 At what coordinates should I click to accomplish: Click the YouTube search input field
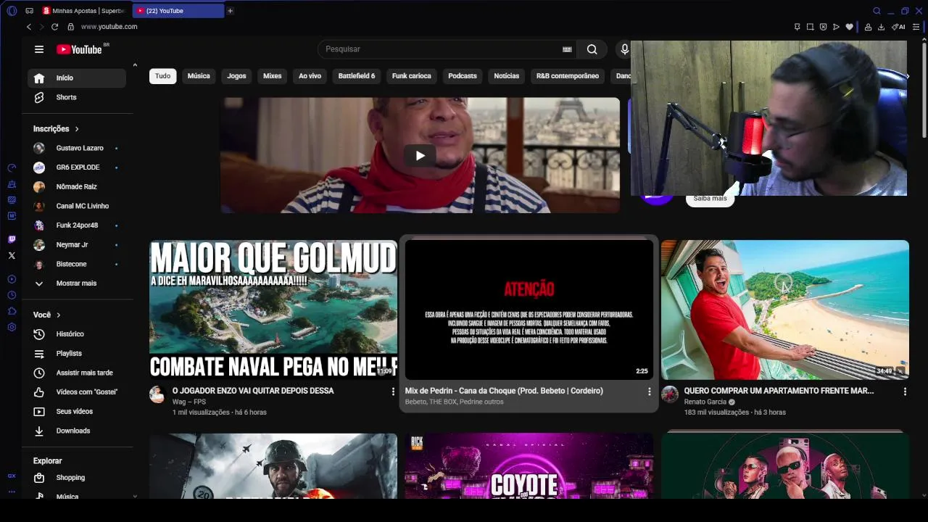point(442,49)
